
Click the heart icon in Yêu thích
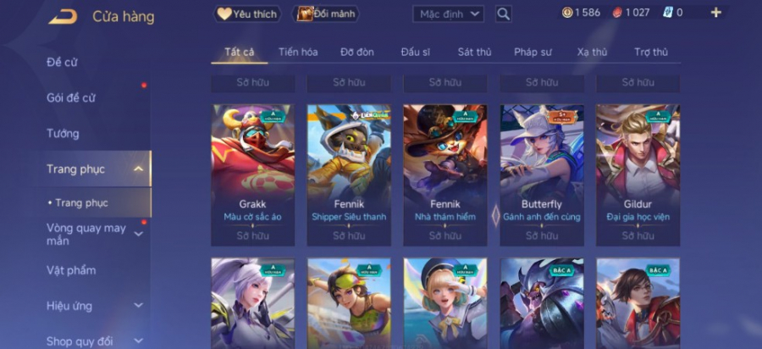point(224,14)
